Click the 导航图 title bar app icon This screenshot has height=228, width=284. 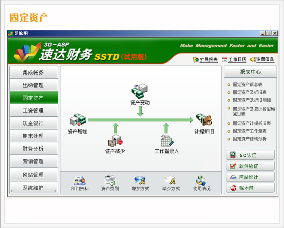pos(10,33)
